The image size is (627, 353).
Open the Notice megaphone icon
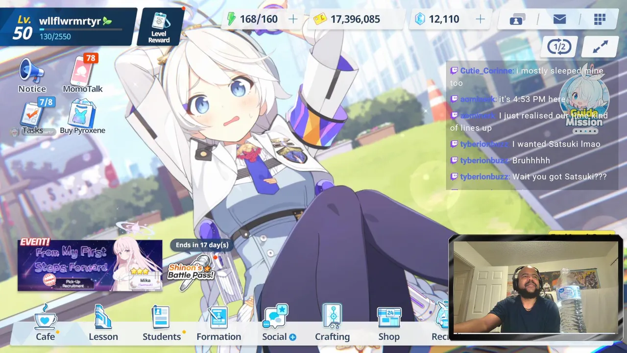click(32, 75)
